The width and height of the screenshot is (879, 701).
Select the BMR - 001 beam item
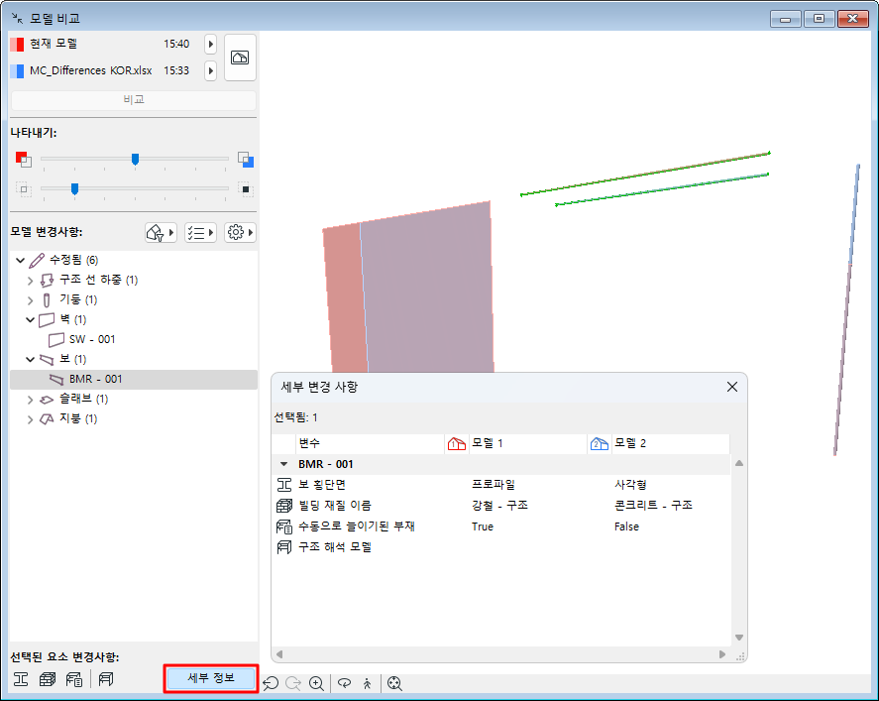point(134,380)
